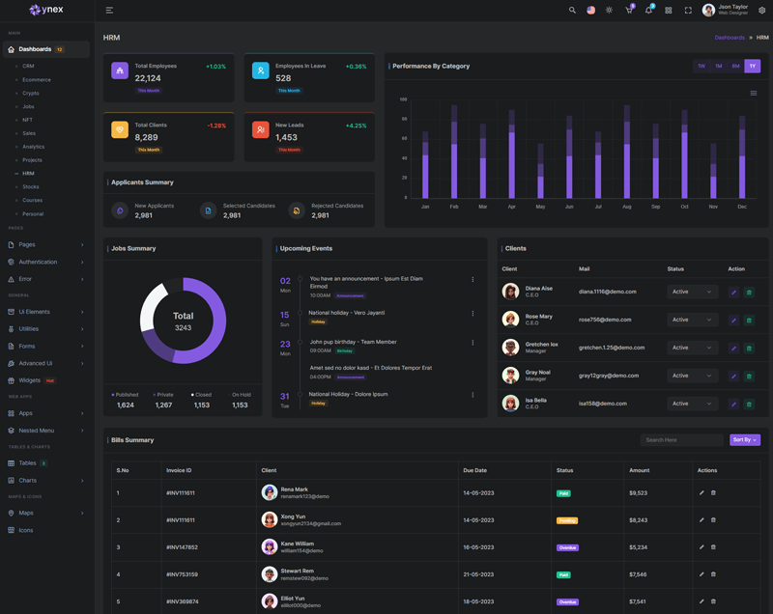Open the Sort By dropdown
Screen dimensions: 773x614
(x=744, y=440)
